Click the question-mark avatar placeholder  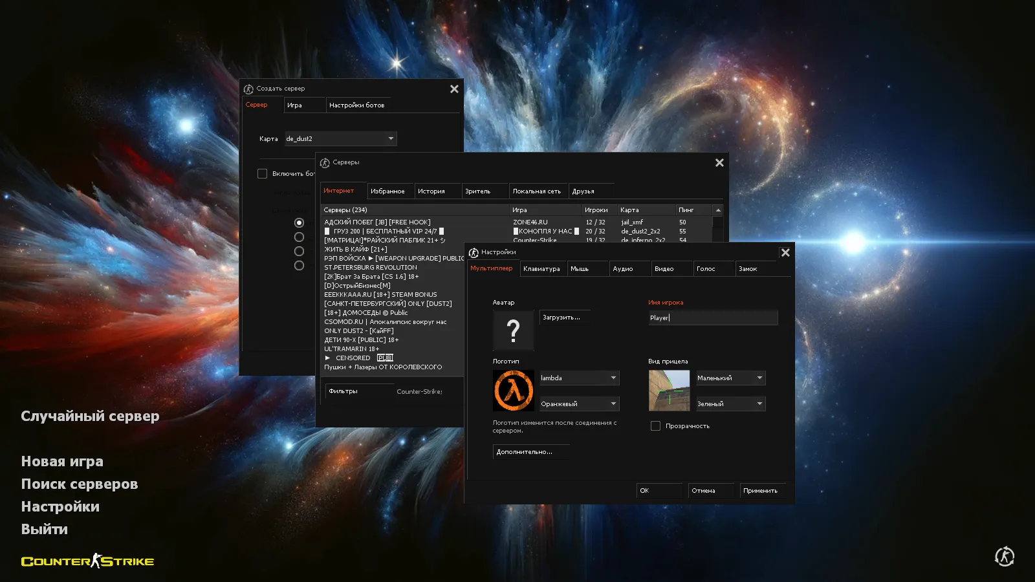click(513, 330)
